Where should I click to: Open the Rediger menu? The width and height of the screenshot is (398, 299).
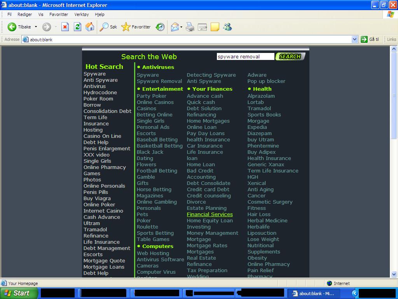(24, 14)
